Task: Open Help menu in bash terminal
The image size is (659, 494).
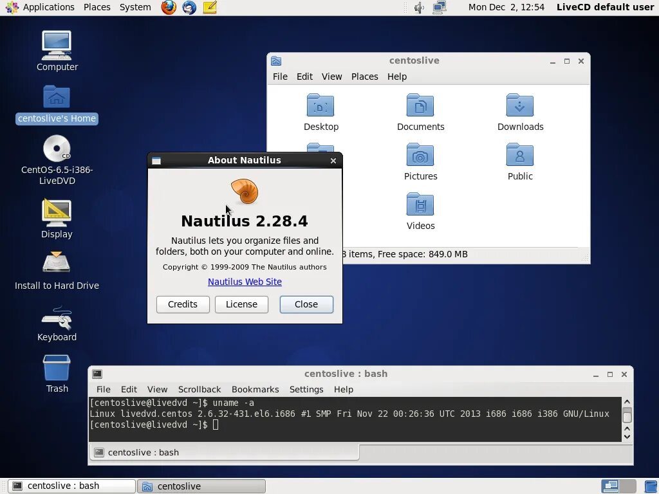Action: point(344,389)
